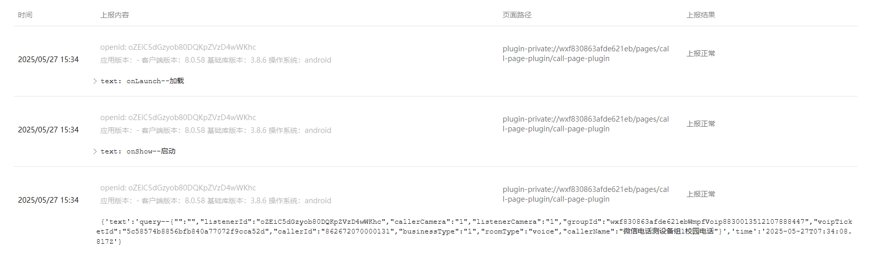Click 上报正常 status in the first row
Viewport: 869px width, 253px height.
[x=701, y=53]
